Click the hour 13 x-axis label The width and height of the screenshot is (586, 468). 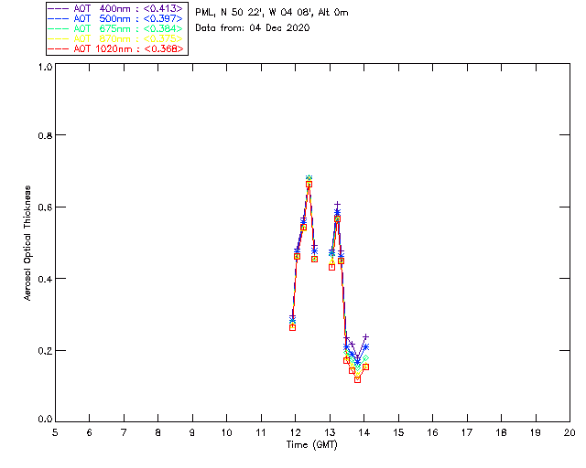(x=330, y=432)
